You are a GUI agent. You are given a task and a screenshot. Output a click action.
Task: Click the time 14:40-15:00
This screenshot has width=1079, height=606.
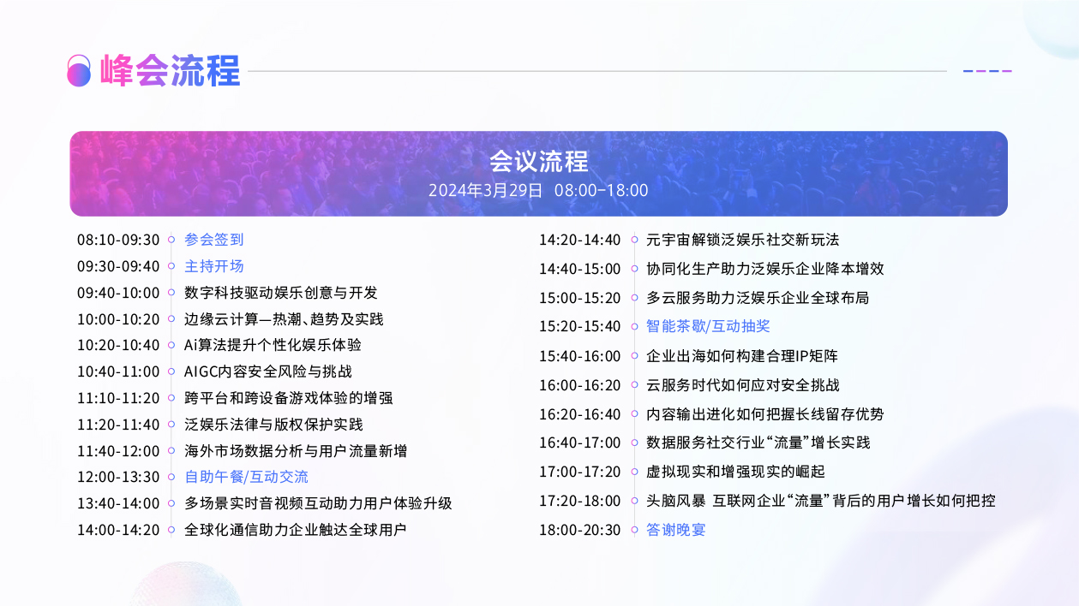point(579,269)
